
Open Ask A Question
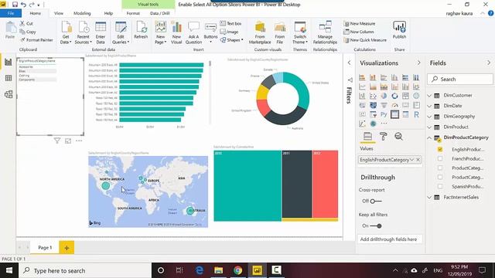[193, 32]
